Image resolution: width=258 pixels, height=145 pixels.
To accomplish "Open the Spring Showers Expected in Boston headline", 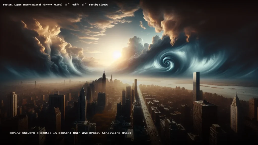I will pos(70,133).
